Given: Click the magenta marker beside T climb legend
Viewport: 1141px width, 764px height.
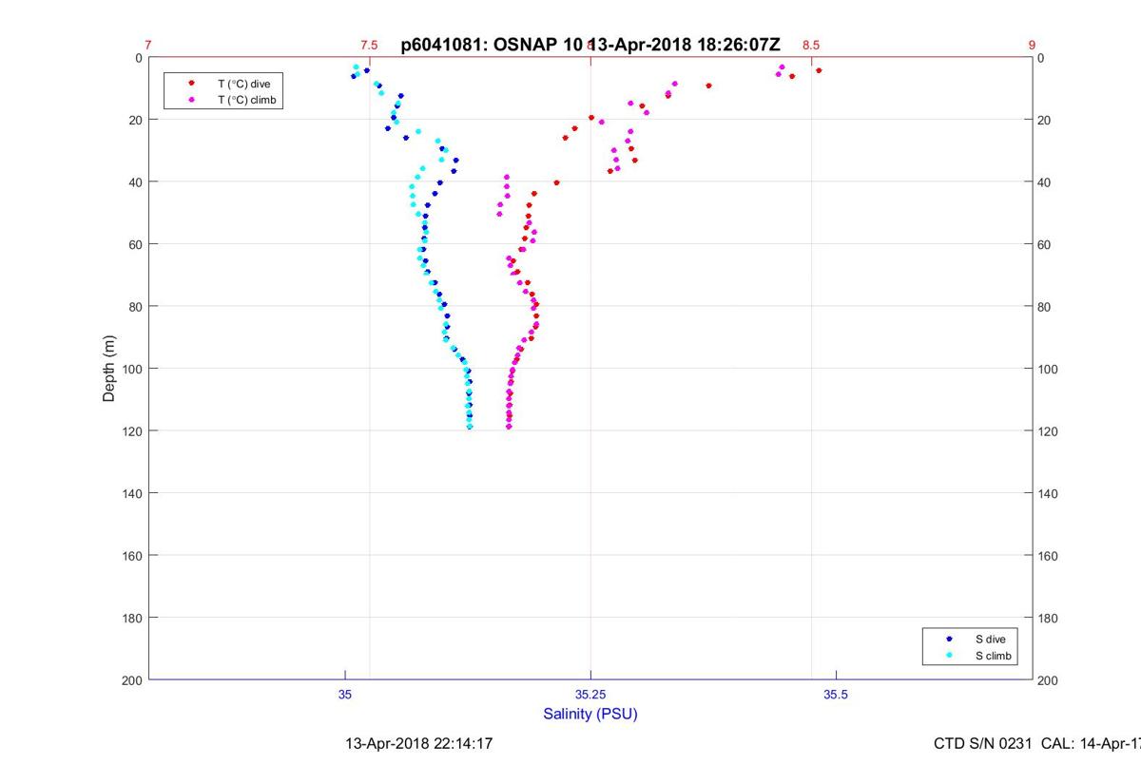Looking at the screenshot, I should tap(191, 99).
